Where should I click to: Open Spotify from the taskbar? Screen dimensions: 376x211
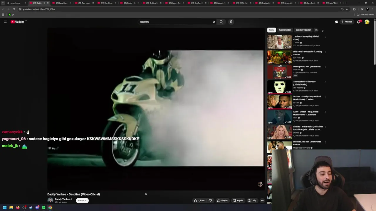click(43, 207)
